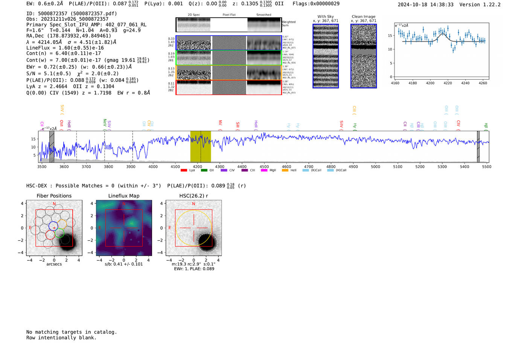
Task: Click the red fiber circle in Fiber Positions
Action: click(50, 235)
